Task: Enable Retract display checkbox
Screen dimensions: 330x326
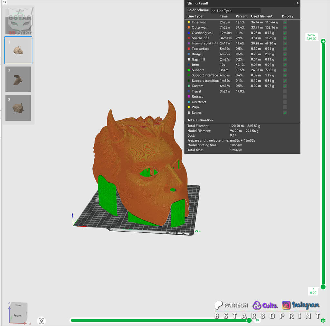Action: click(x=285, y=96)
